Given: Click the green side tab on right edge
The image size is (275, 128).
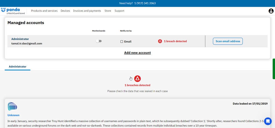Looking at the screenshot, I should click(x=274, y=69).
